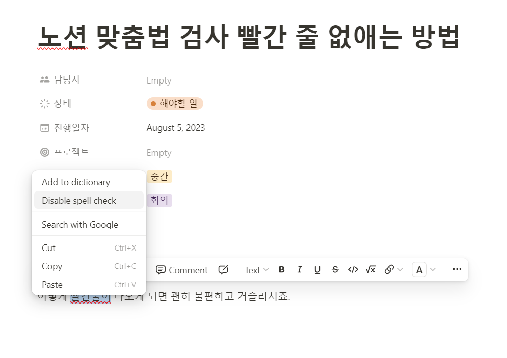Open the 프로젝트 property label

point(71,152)
